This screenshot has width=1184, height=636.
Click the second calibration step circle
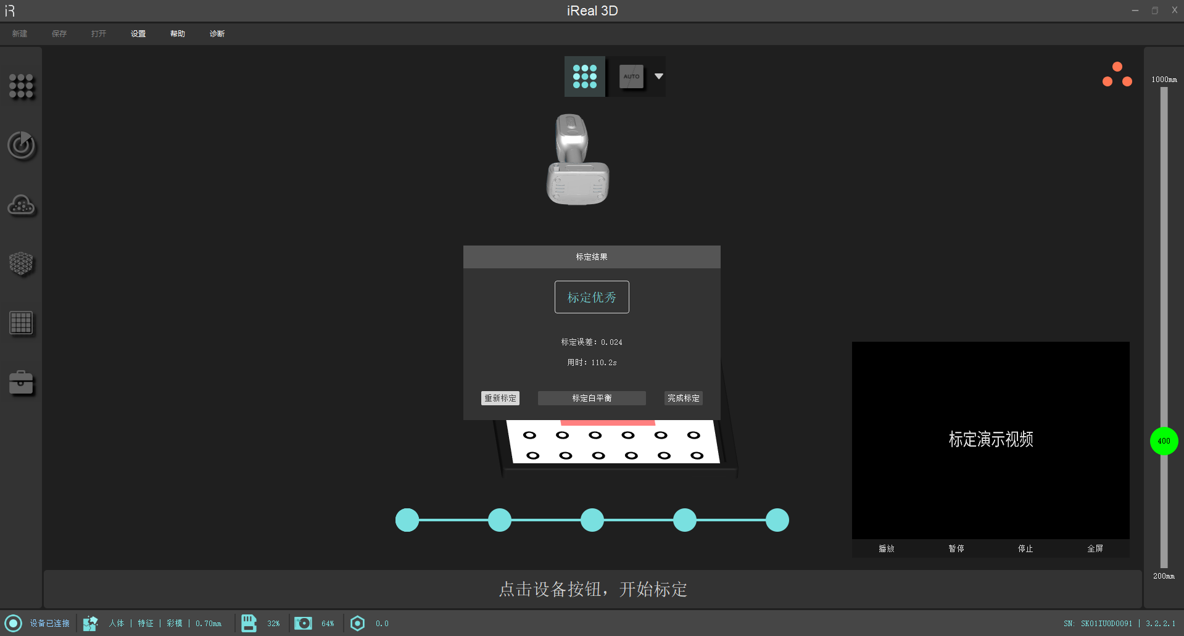500,520
